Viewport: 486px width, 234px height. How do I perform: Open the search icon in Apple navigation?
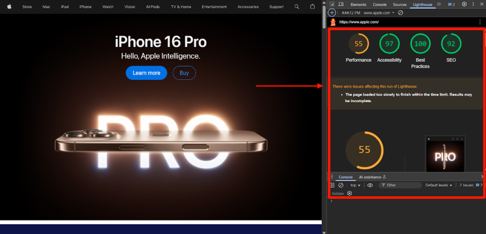(x=296, y=6)
